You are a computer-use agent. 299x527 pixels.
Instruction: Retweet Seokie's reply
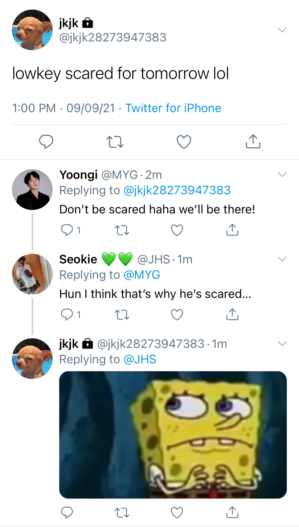point(122,315)
